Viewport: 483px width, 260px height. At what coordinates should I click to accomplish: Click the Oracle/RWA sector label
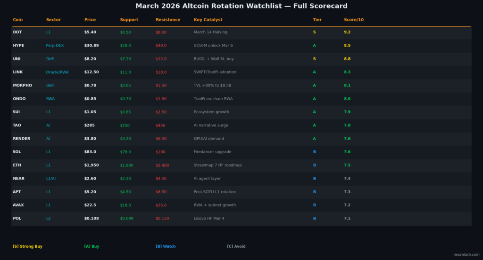57,72
